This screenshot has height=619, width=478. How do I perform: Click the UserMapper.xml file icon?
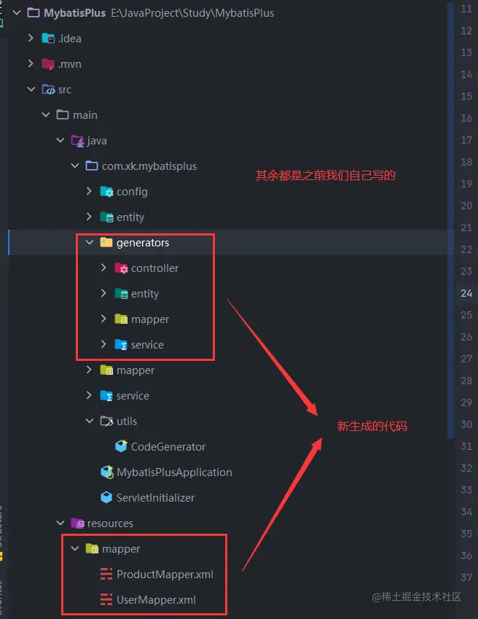click(106, 599)
